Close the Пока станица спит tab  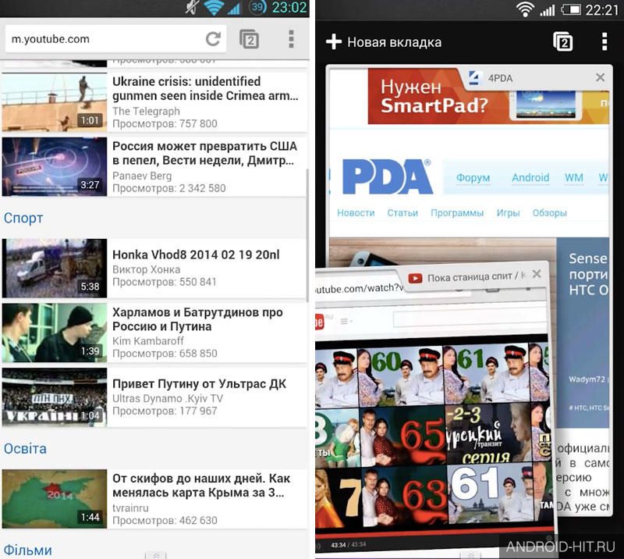[537, 274]
